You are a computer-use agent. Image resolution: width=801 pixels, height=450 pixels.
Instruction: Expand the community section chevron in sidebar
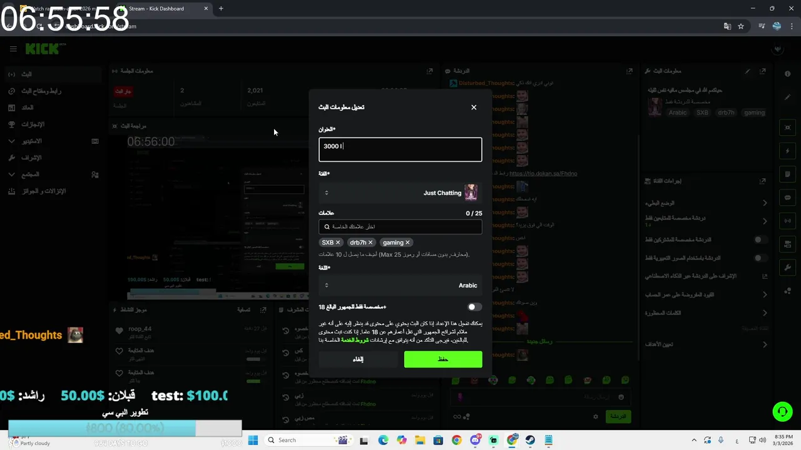point(11,174)
